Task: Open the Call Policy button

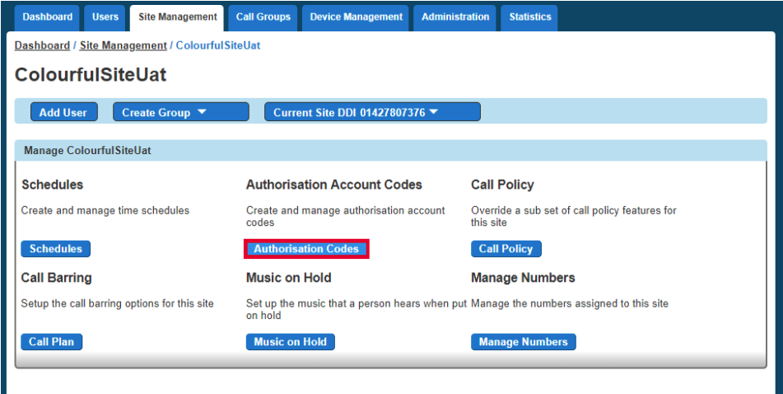Action: click(506, 249)
